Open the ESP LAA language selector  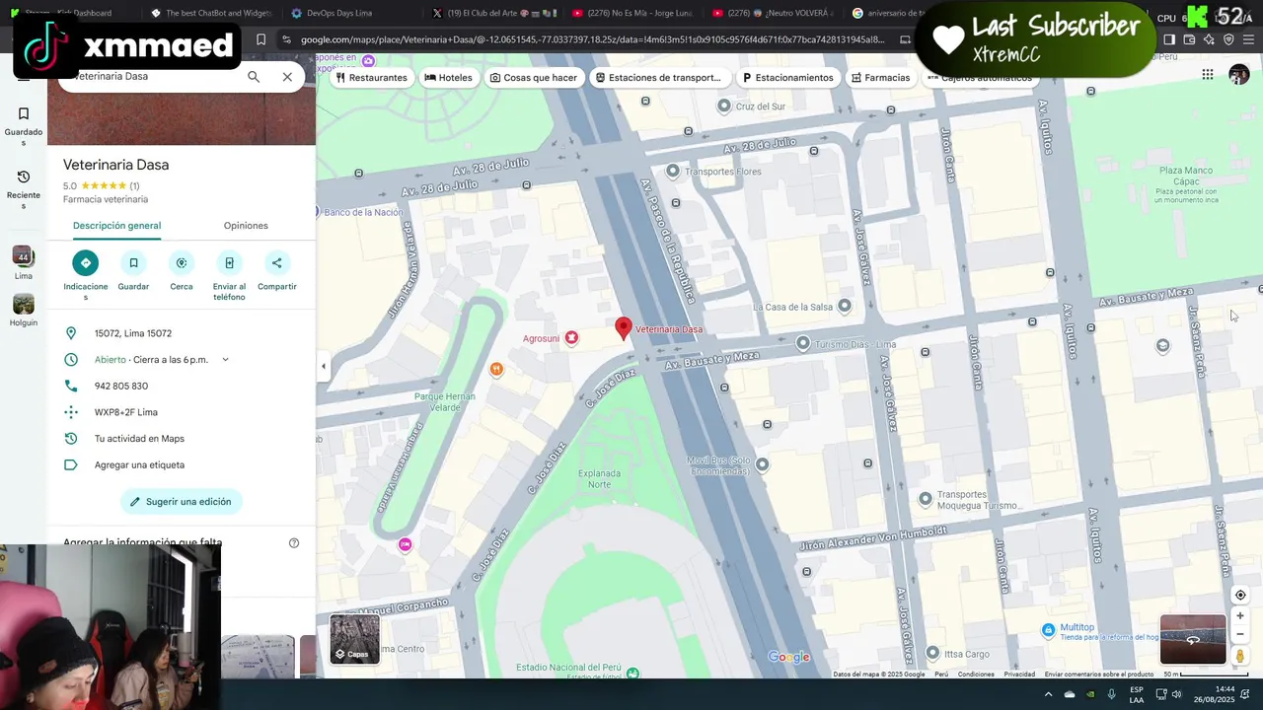pos(1137,694)
